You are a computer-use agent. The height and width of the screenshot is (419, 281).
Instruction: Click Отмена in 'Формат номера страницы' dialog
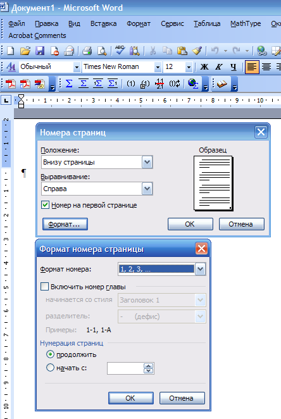182,398
